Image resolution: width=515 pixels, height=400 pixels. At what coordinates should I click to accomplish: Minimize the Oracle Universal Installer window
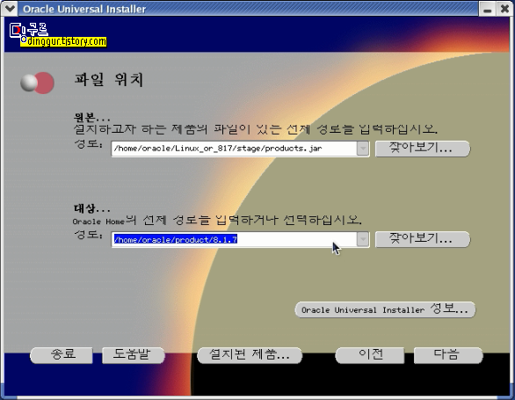pyautogui.click(x=488, y=9)
